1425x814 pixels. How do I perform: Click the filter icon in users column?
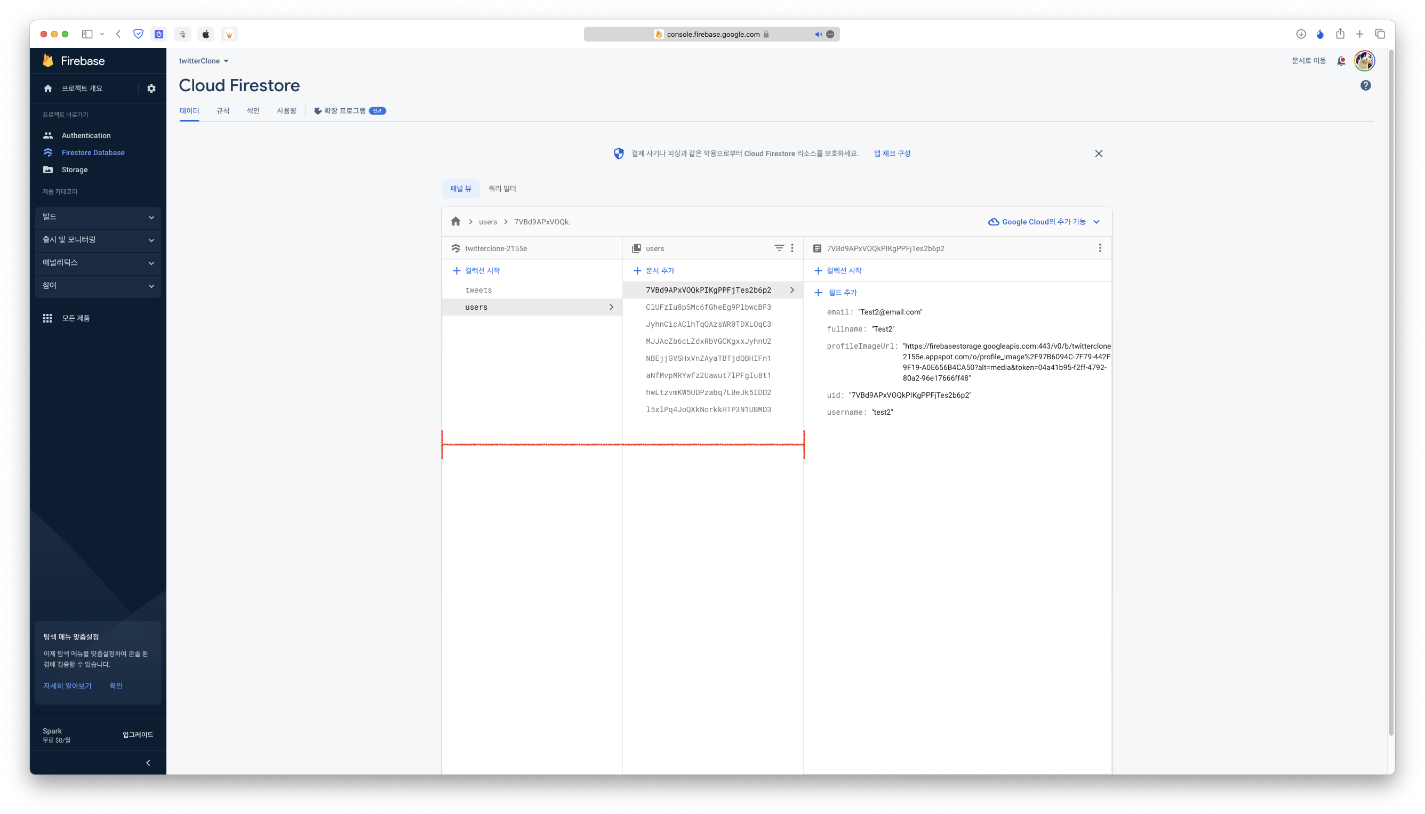pos(779,248)
